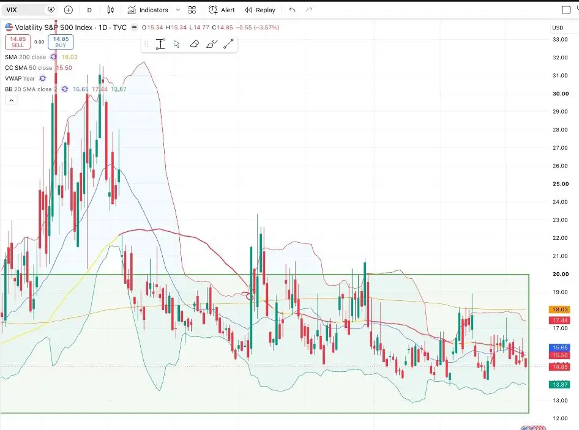The image size is (579, 430).
Task: Grab the drawing toolbar's dotted handle
Action: click(x=146, y=44)
